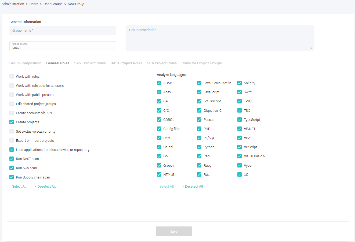355x242 pixels.
Task: Open the Group source dropdown
Action: [x=63, y=46]
